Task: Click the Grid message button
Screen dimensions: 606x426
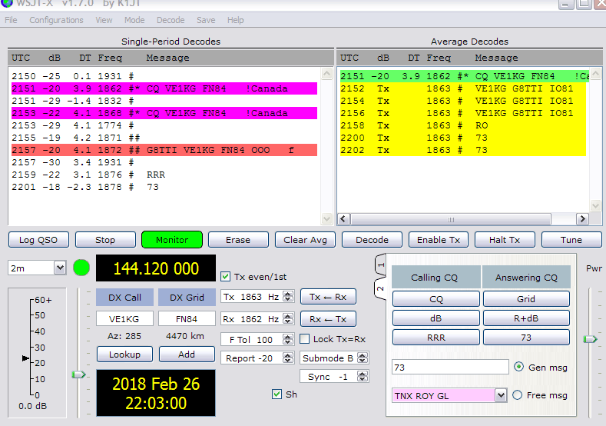Action: (526, 299)
